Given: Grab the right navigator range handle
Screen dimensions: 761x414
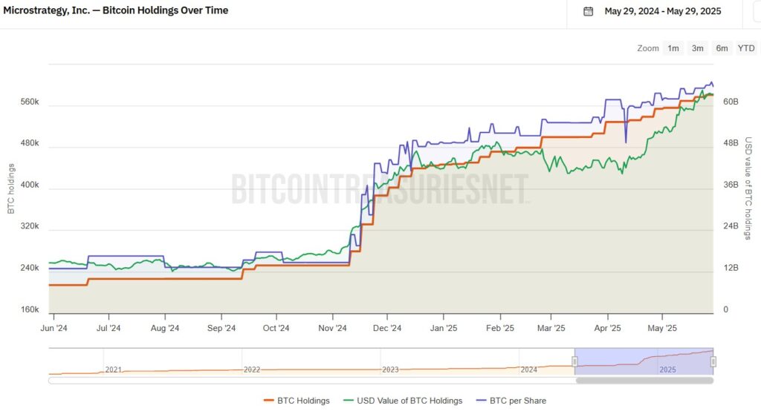Looking at the screenshot, I should [x=713, y=361].
